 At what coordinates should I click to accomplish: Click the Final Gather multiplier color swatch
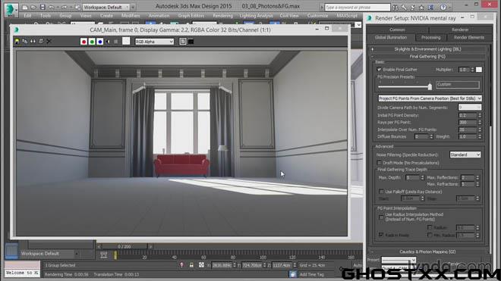[479, 70]
